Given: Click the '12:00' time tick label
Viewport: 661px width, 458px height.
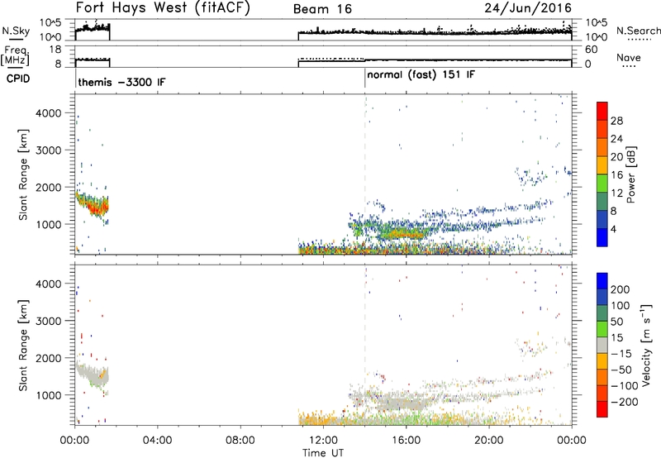Looking at the screenshot, I should [x=323, y=441].
